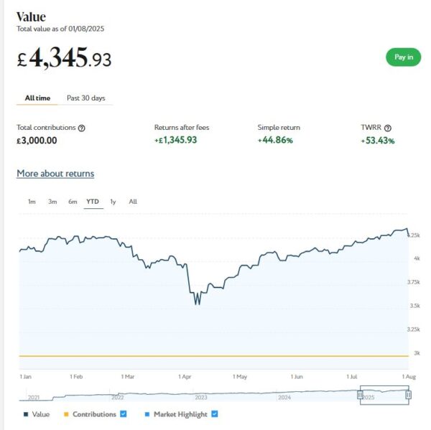Click the Total contributions help icon
Viewport: 431px width, 430px height.
click(82, 128)
